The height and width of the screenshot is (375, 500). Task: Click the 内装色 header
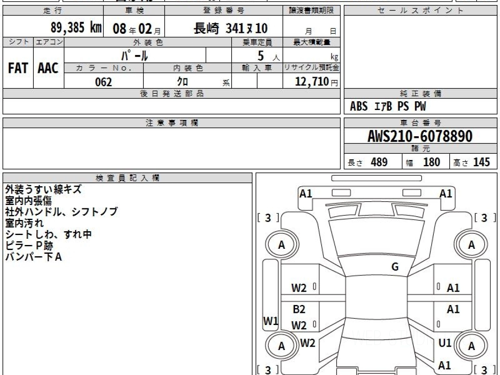tap(187, 68)
